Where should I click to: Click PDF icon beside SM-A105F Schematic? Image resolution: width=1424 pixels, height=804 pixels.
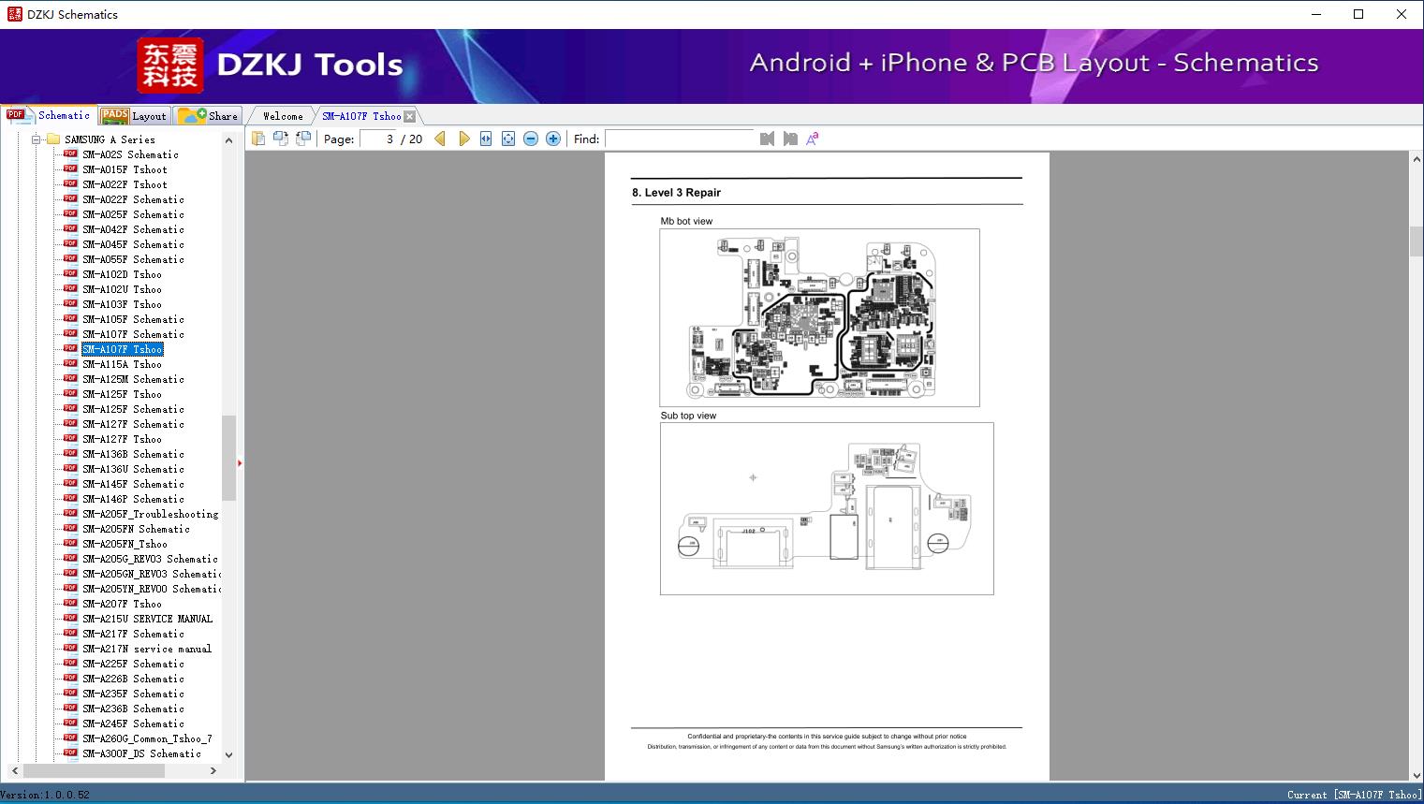click(70, 318)
